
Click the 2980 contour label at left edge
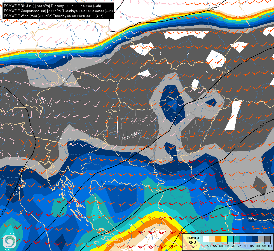click(x=3, y=211)
